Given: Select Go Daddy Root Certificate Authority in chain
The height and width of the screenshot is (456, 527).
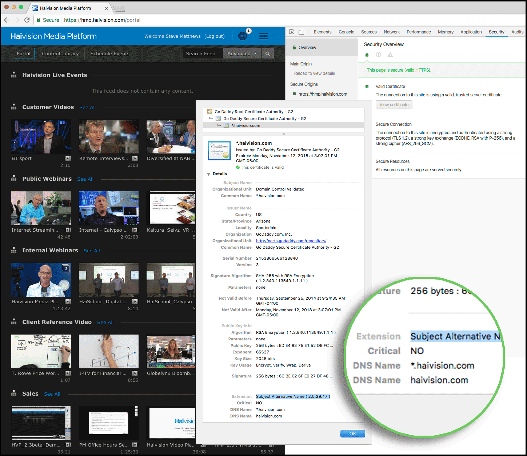Looking at the screenshot, I should pos(253,112).
